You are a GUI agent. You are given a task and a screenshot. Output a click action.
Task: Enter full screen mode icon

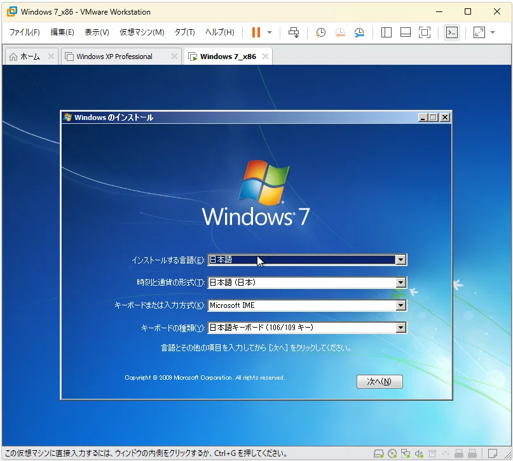point(425,32)
